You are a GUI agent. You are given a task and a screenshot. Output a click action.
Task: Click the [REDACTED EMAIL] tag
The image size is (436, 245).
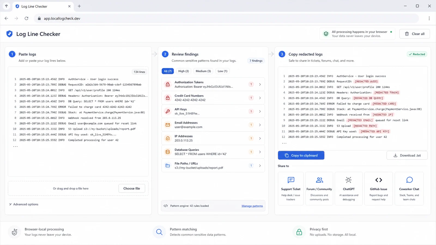(360, 120)
